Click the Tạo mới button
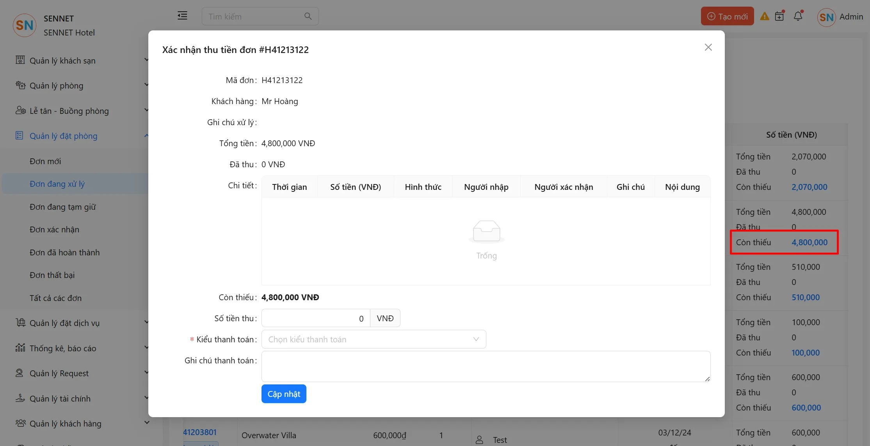This screenshot has height=446, width=870. click(x=727, y=16)
